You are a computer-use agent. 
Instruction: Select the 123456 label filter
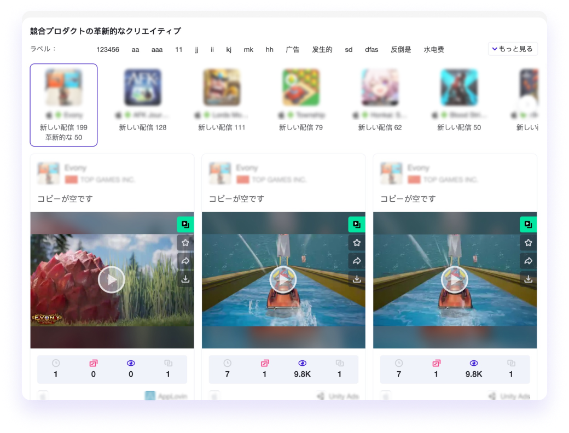pyautogui.click(x=108, y=50)
